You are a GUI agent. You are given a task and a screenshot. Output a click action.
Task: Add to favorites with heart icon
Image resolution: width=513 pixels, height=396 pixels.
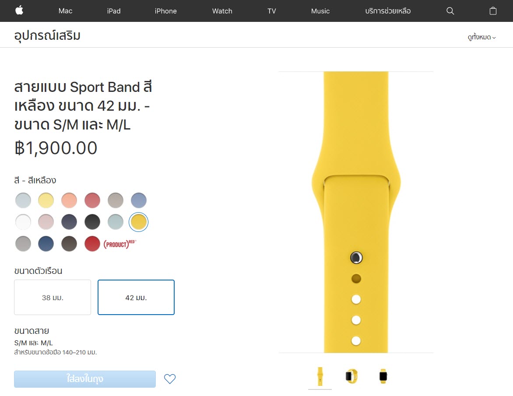click(x=170, y=378)
